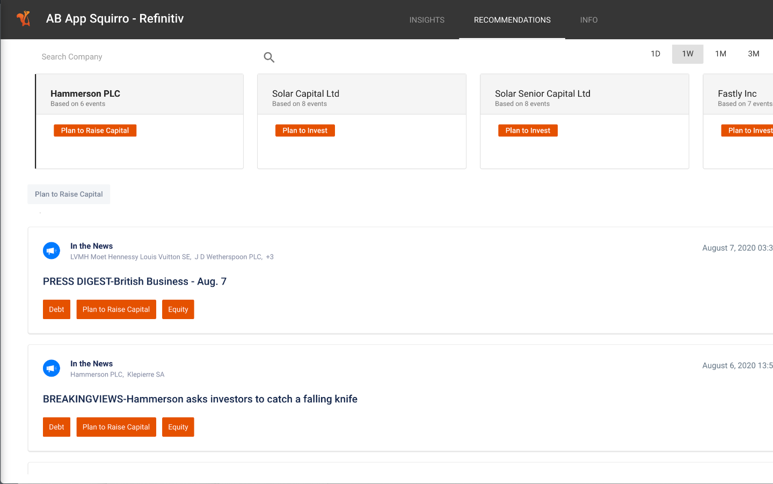Click Debt tag under PRESS DIGEST article
Image resolution: width=773 pixels, height=484 pixels.
56,309
